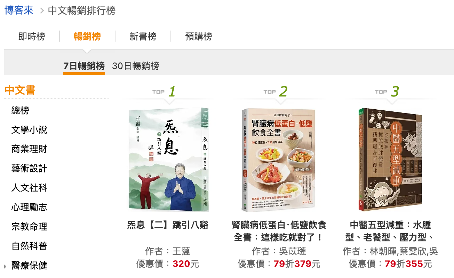Viewport: 454px width, 278px height.
Task: Expand the 醫療保健 category arrow
Action: pyautogui.click(x=5, y=267)
